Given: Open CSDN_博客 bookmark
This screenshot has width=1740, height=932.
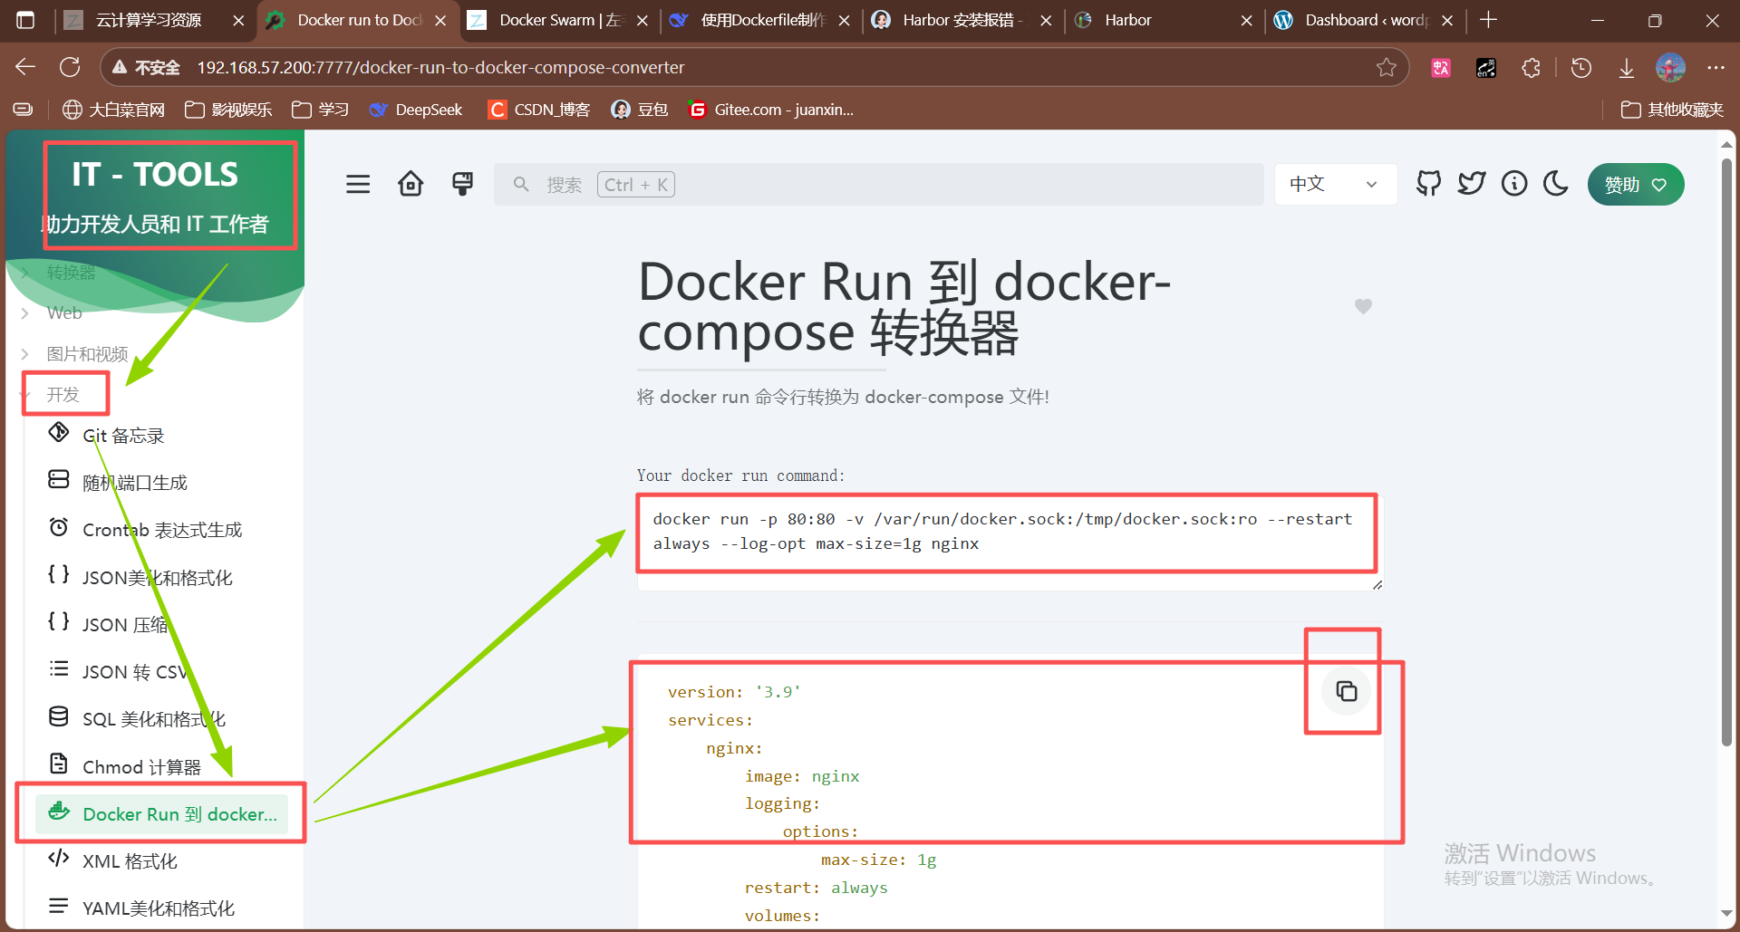Looking at the screenshot, I should pos(539,110).
